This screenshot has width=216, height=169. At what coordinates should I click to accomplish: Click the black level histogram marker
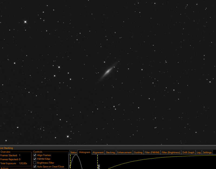(70, 162)
